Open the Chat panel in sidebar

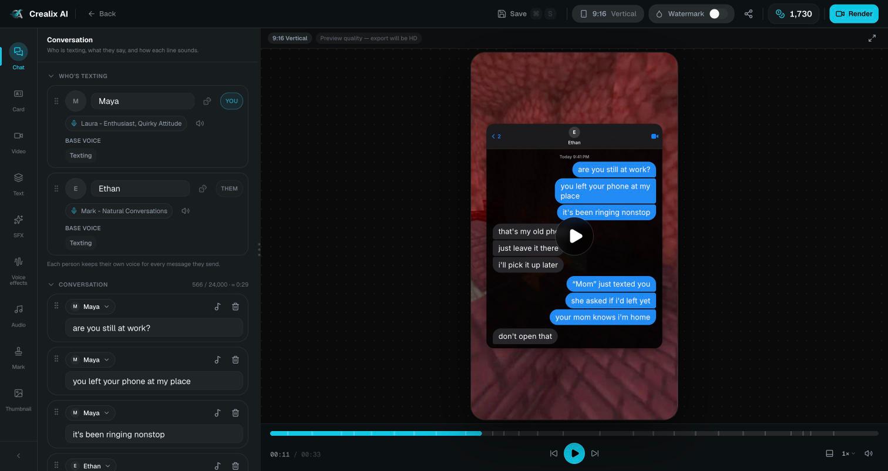tap(18, 56)
